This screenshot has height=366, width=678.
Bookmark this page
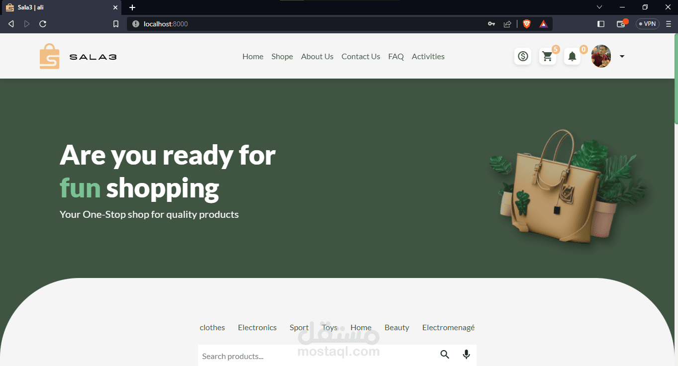click(116, 24)
